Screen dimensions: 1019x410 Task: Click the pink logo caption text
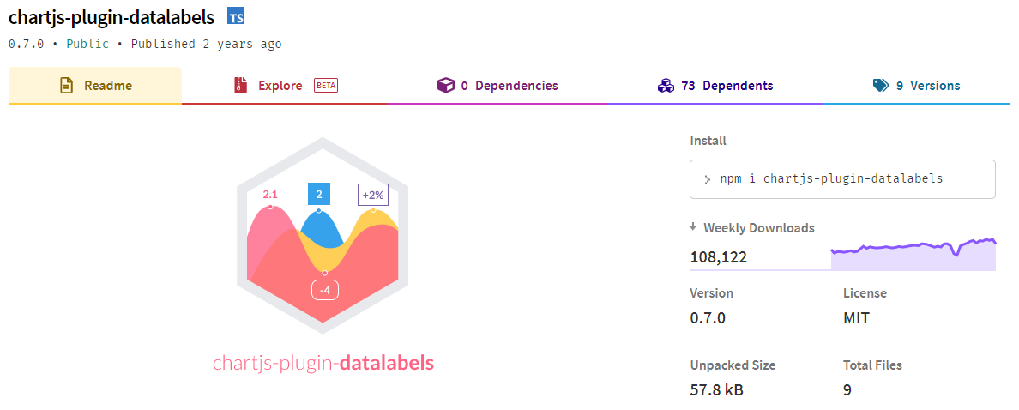coord(323,363)
